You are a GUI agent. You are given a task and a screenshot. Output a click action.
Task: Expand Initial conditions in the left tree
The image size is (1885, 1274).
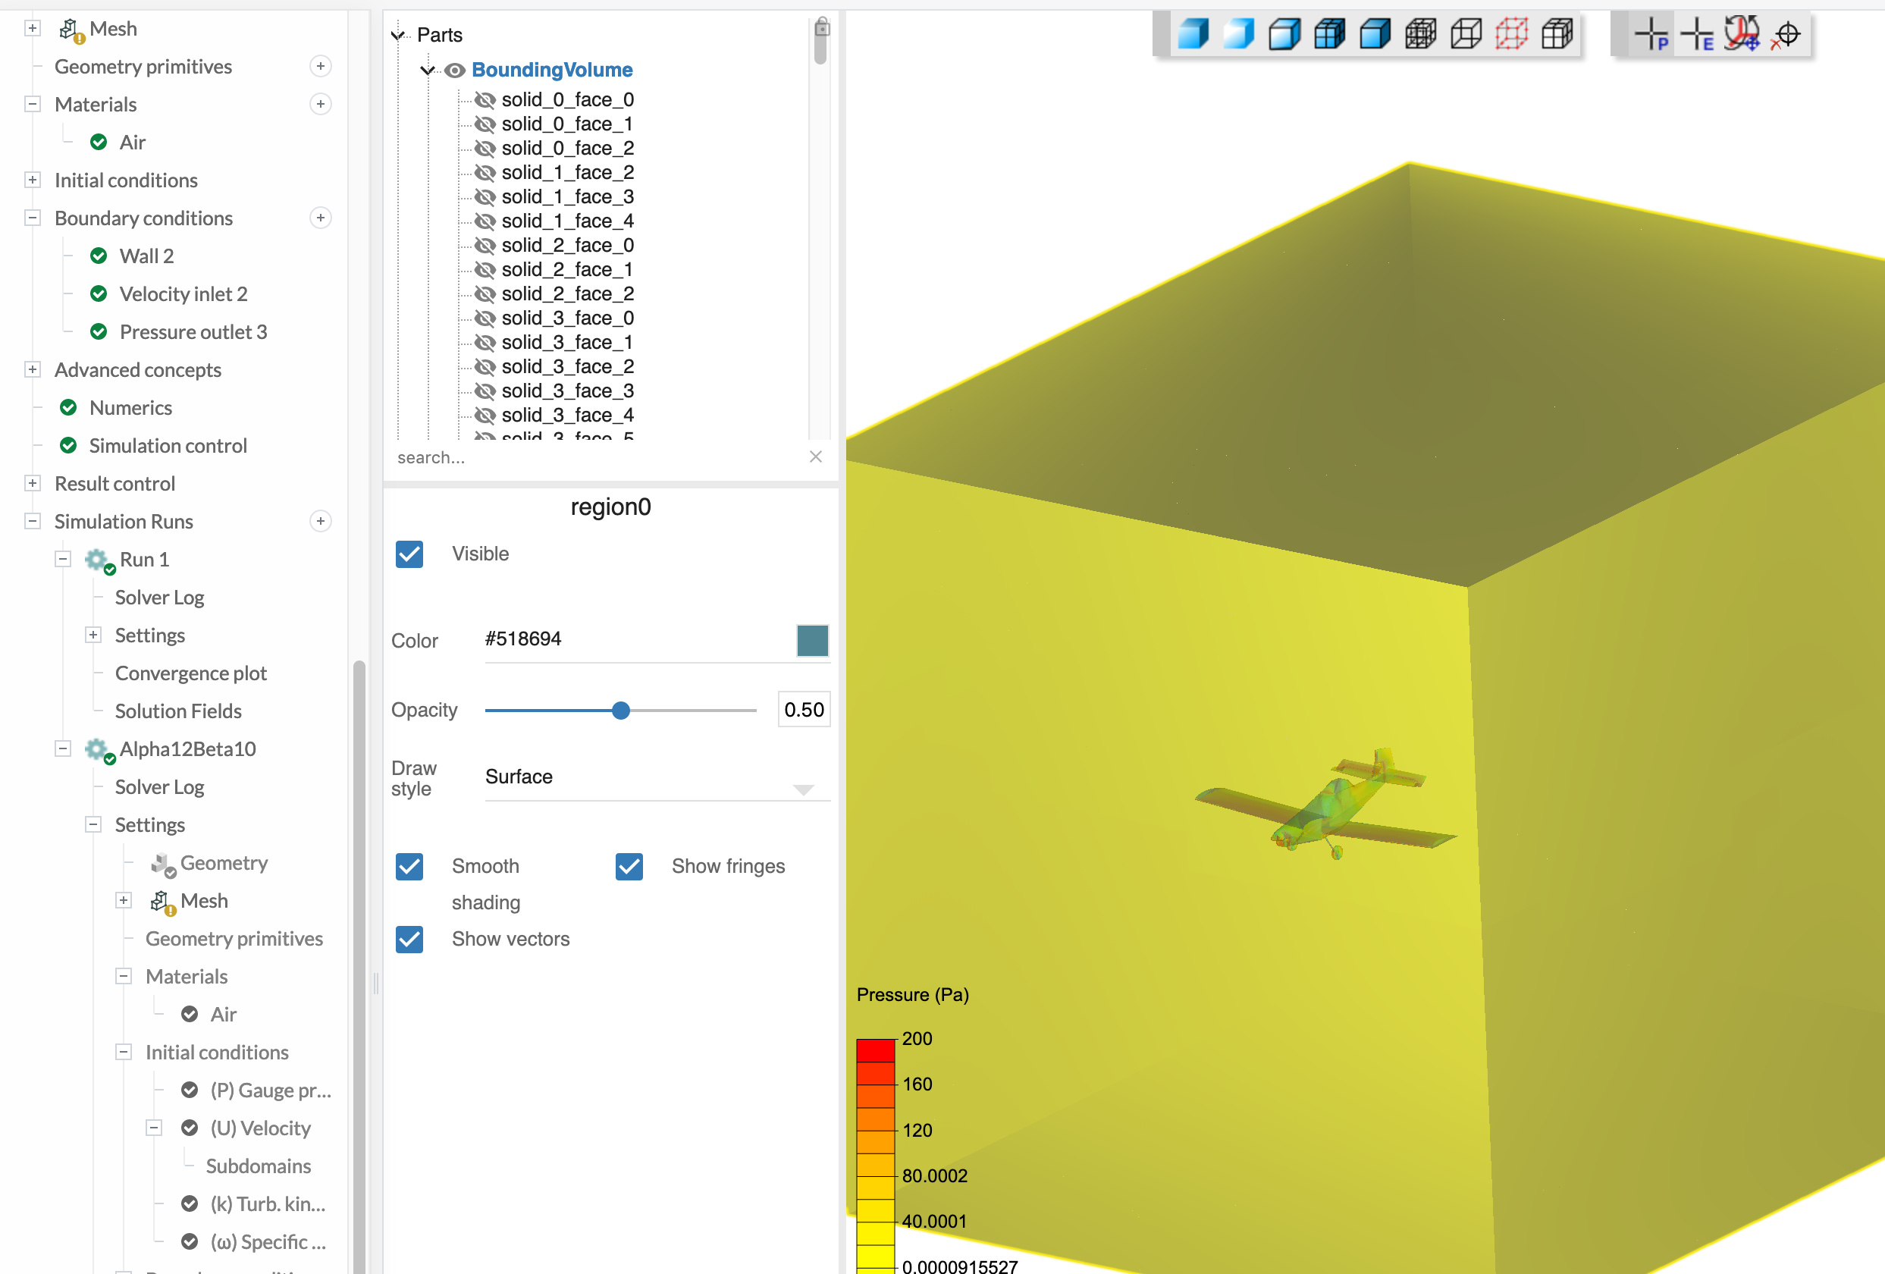pos(33,179)
